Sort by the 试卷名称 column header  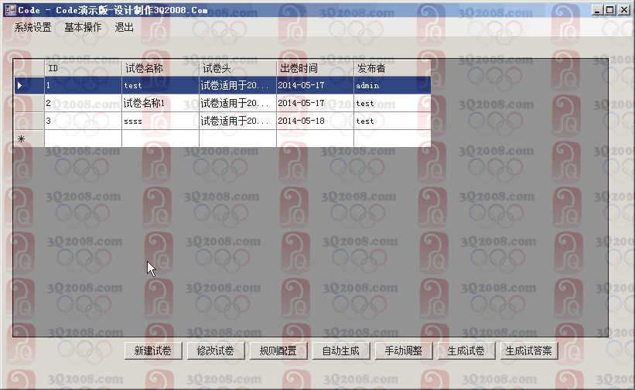point(160,68)
